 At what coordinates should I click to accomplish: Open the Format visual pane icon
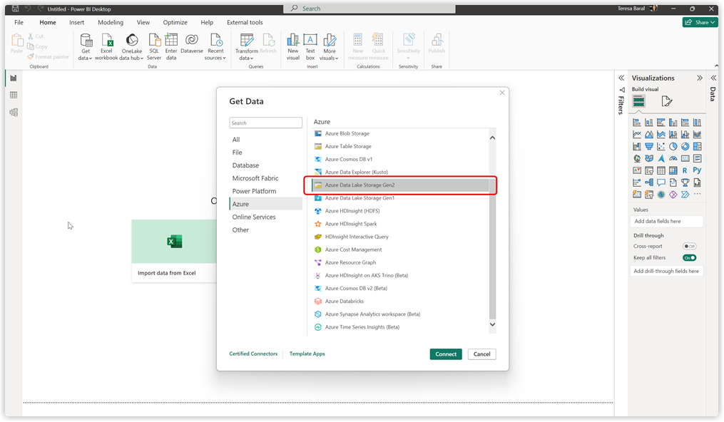(666, 101)
